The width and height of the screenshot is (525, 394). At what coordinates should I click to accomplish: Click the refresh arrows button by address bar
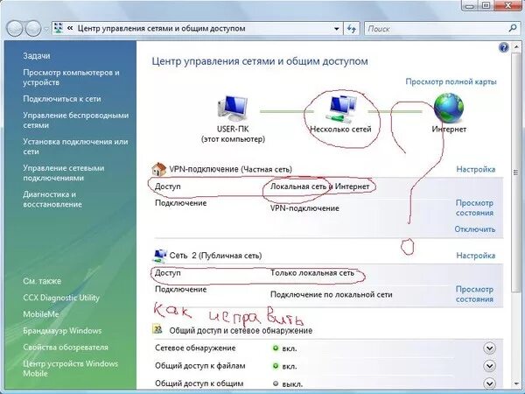352,29
